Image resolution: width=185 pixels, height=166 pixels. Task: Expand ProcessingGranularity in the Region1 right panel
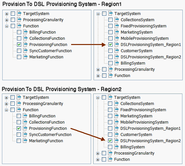98,70
